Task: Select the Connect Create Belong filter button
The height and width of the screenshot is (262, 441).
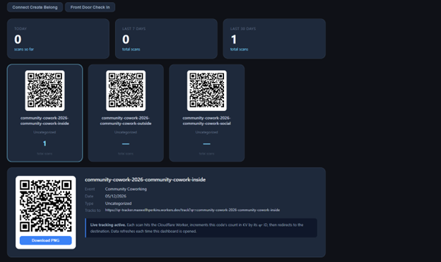Action: (x=35, y=7)
